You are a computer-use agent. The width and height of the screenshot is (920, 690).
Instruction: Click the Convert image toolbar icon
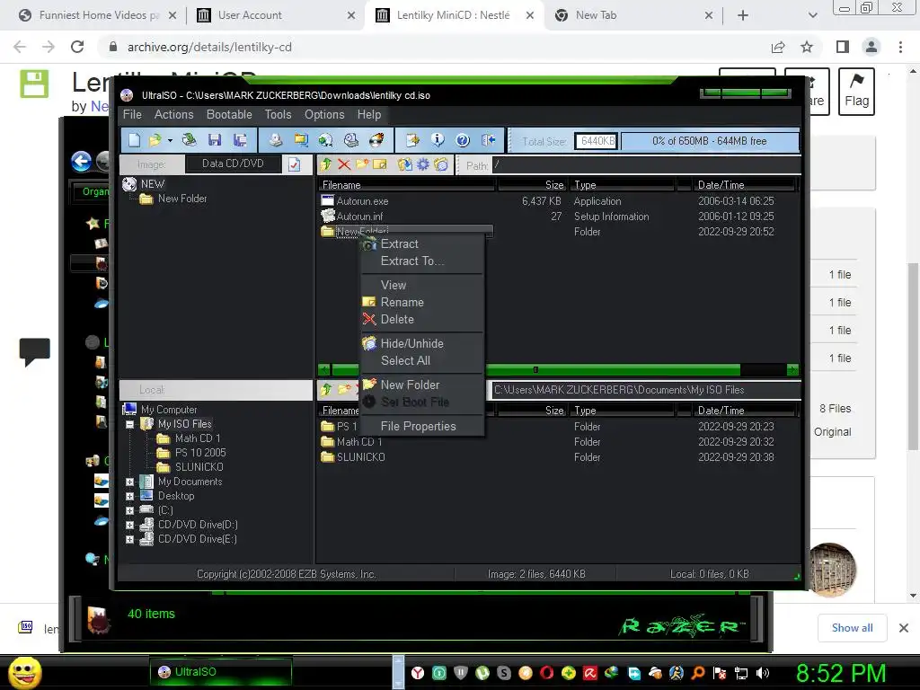301,139
